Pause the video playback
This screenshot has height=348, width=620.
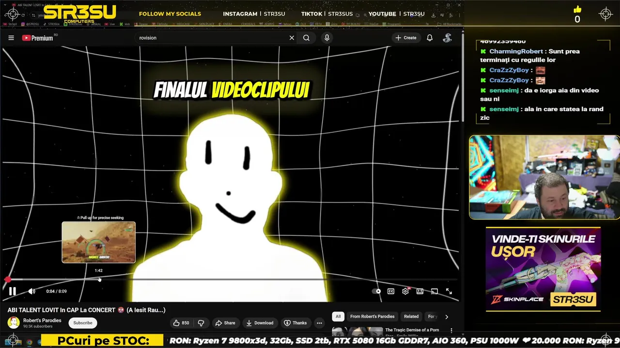click(13, 291)
